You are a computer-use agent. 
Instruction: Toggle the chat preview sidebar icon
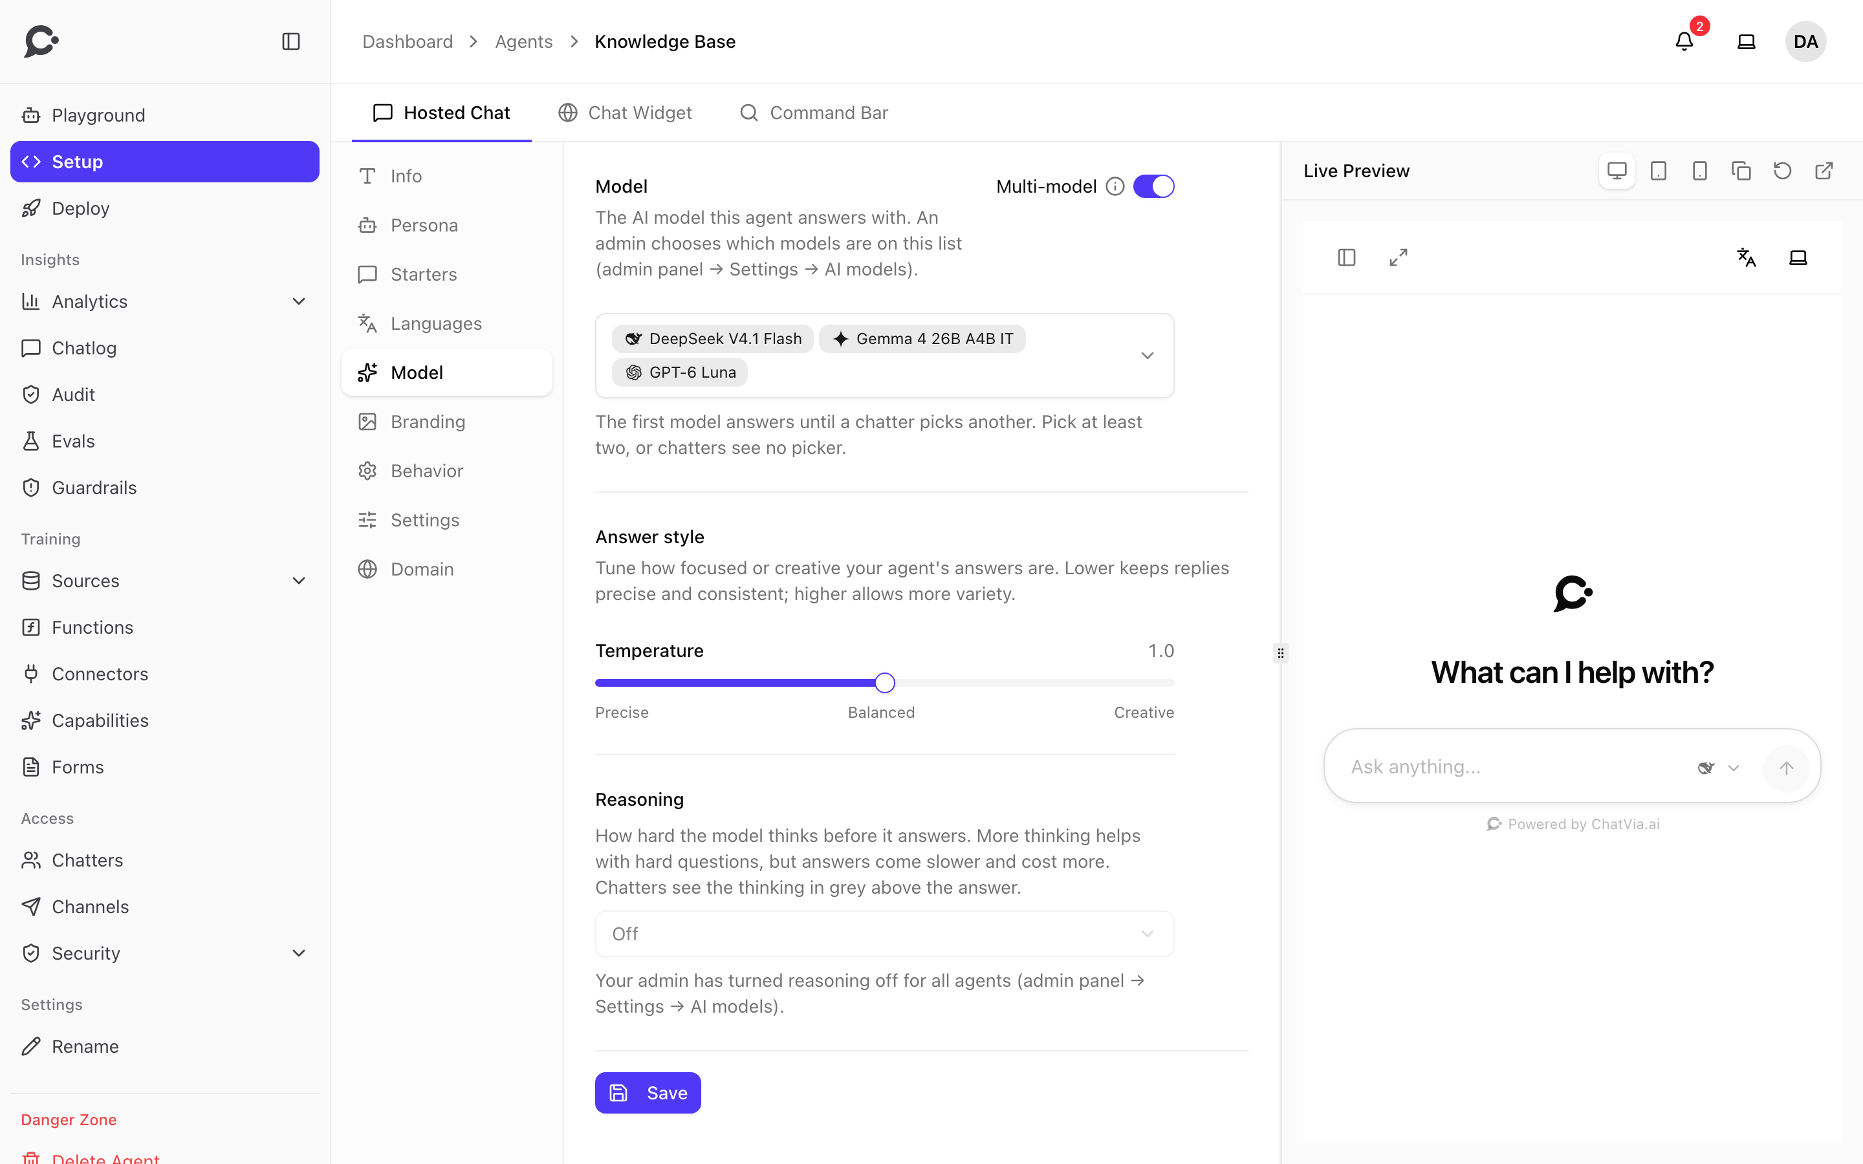1346,257
